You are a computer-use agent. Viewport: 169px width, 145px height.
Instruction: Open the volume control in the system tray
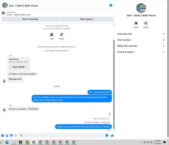click(x=151, y=142)
